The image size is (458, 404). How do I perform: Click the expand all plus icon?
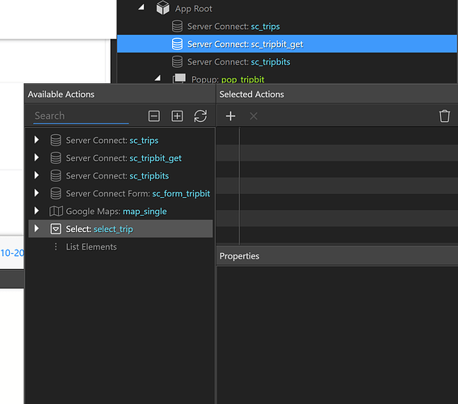(177, 116)
